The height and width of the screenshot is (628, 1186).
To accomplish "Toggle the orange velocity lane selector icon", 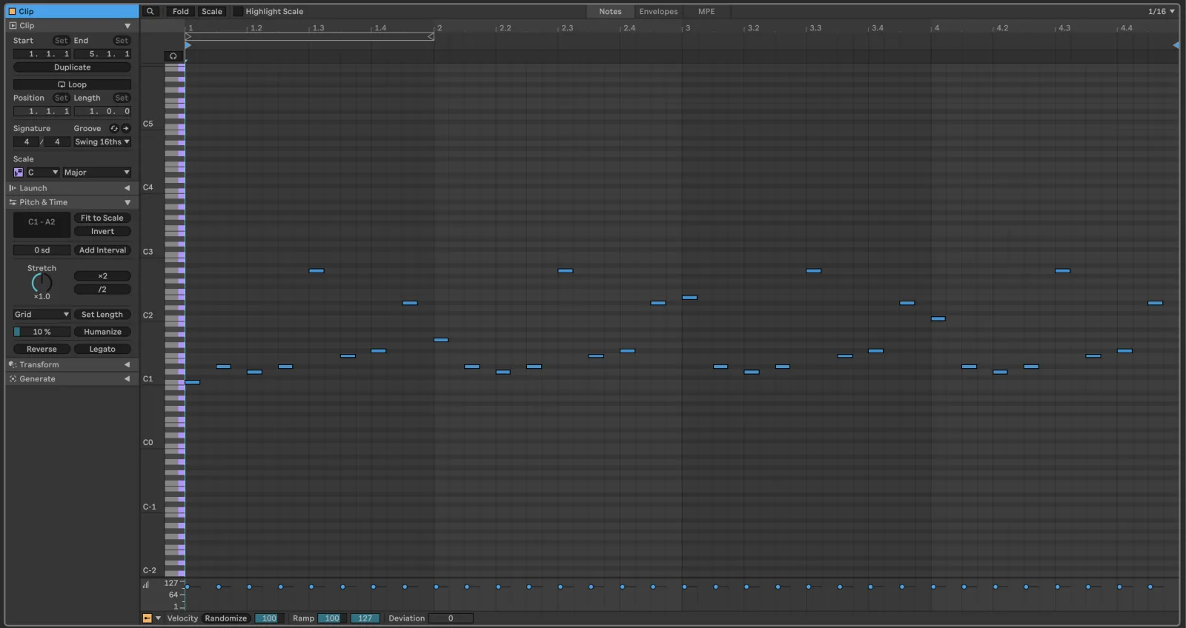I will (147, 618).
